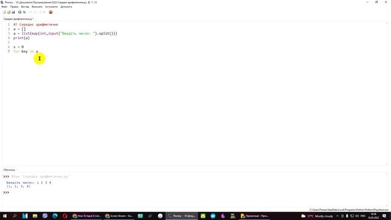Click the list(map(int,input line of code

click(65, 34)
